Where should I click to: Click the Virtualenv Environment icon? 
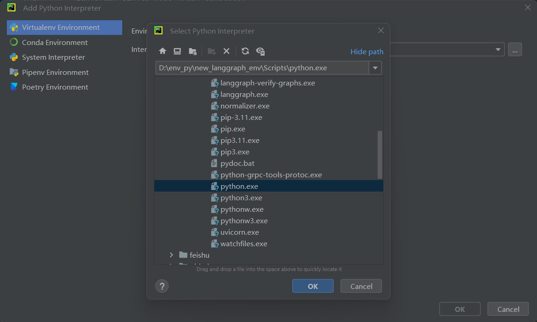click(14, 28)
